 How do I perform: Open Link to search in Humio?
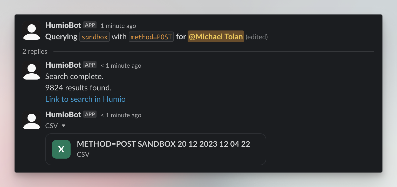(85, 99)
